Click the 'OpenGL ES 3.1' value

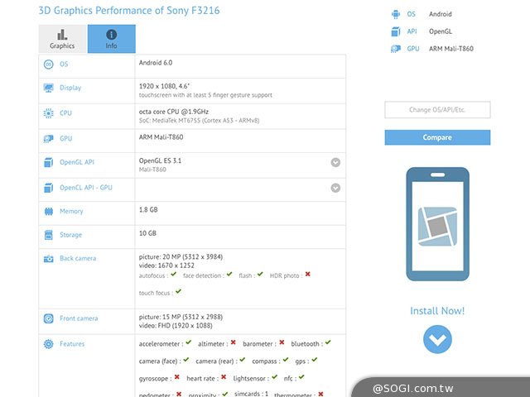pos(160,160)
